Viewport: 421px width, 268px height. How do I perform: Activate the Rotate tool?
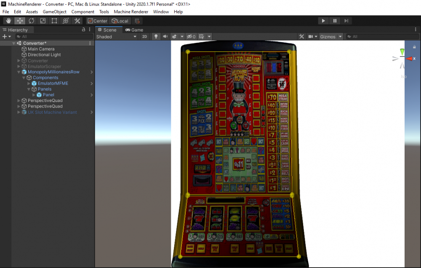pyautogui.click(x=31, y=21)
